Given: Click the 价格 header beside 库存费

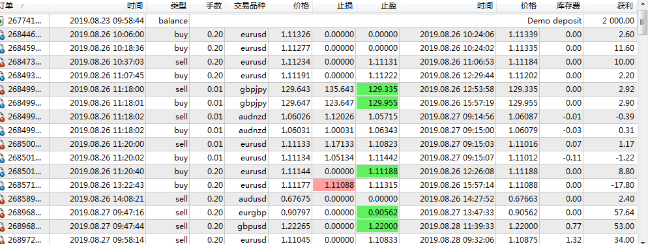Looking at the screenshot, I should [x=518, y=7].
